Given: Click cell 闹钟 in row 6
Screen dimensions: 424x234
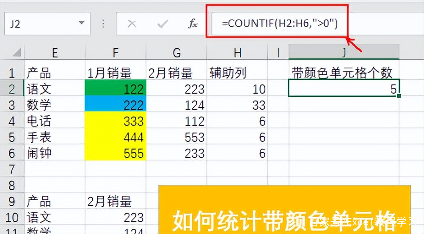Looking at the screenshot, I should [x=55, y=152].
